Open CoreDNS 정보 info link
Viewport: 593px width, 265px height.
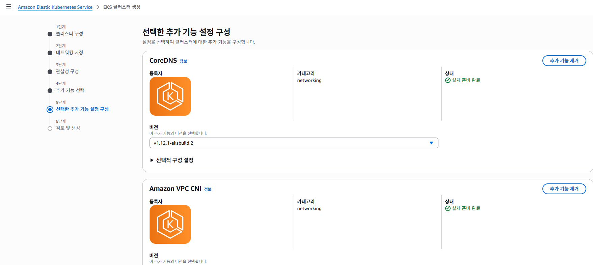(183, 61)
